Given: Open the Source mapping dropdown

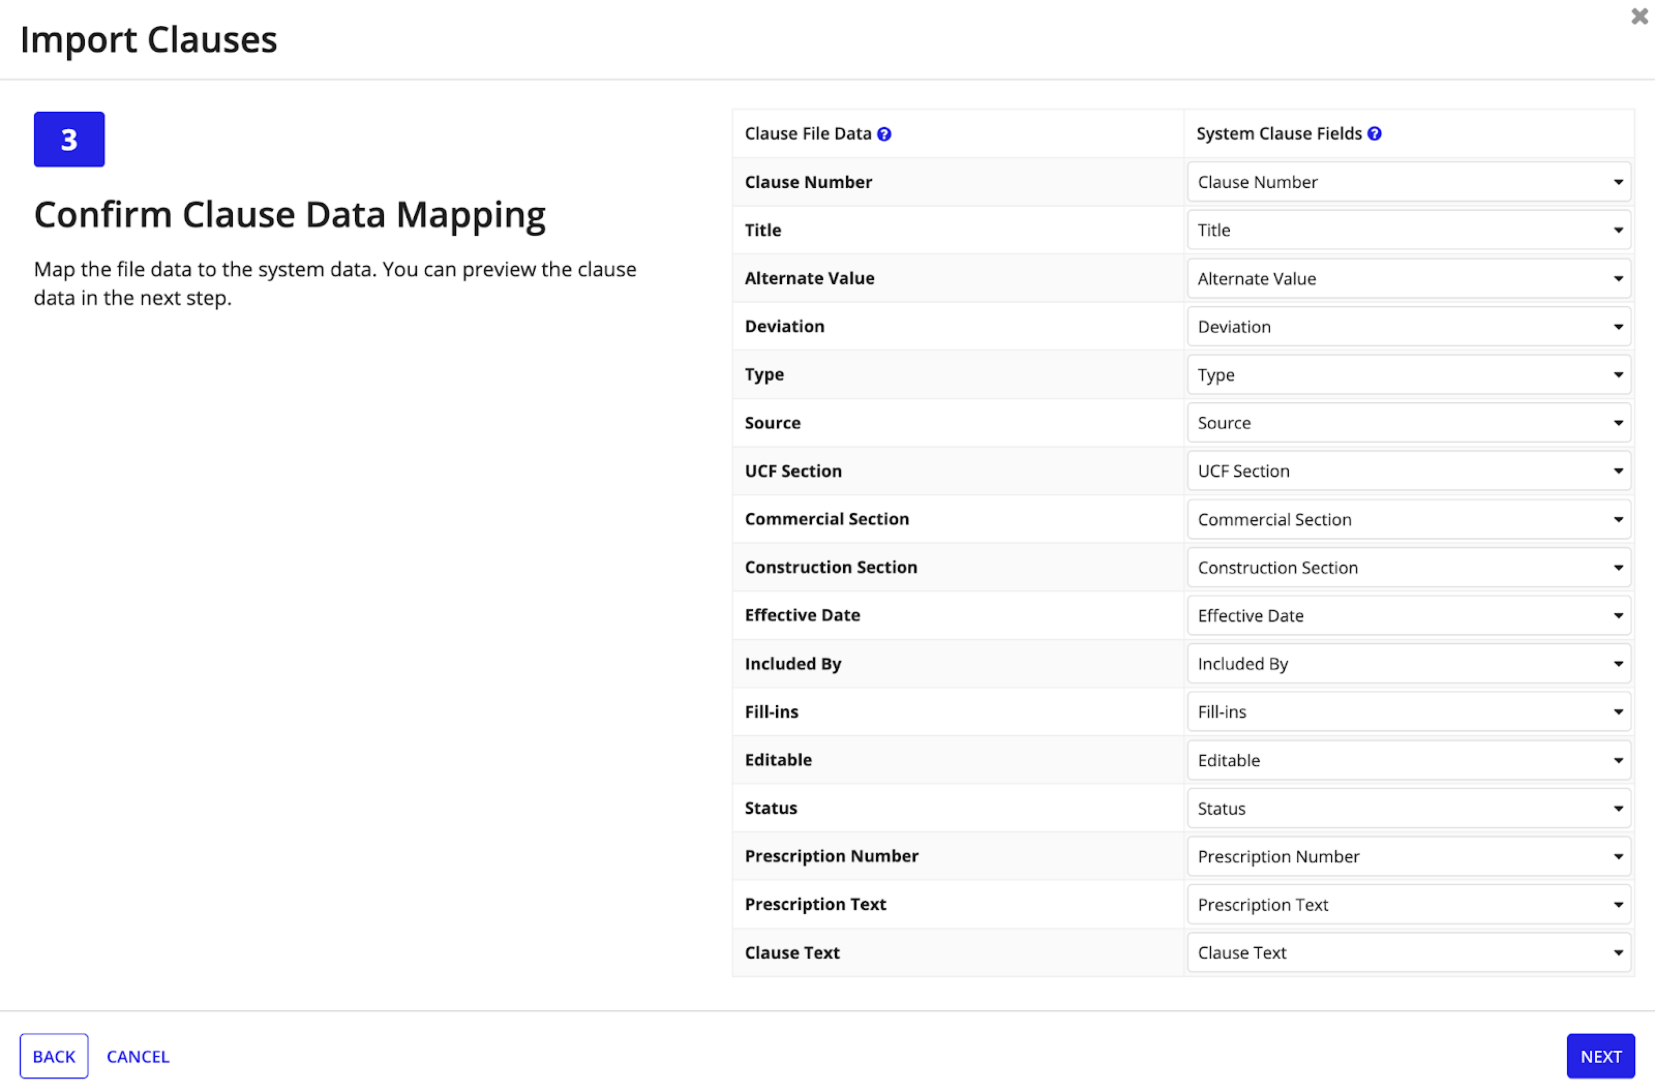Looking at the screenshot, I should 1408,423.
